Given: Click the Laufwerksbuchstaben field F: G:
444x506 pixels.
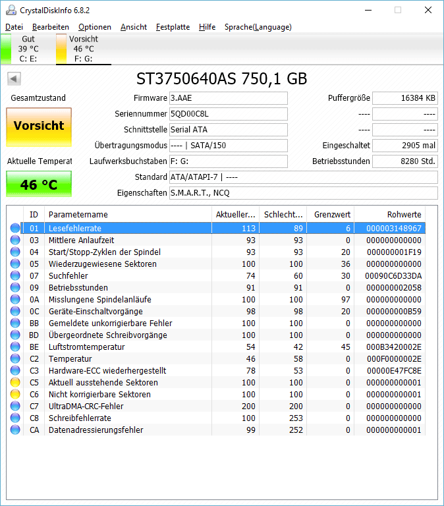Looking at the screenshot, I should pyautogui.click(x=229, y=161).
